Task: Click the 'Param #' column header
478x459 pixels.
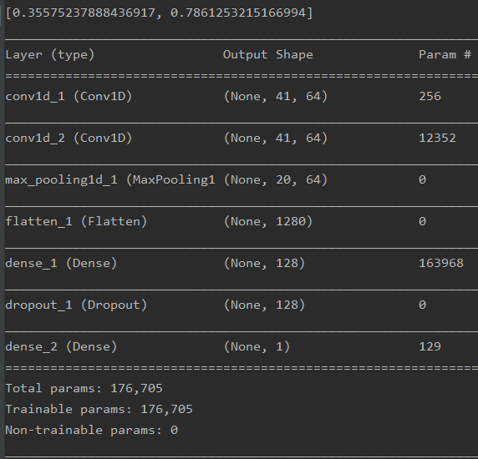Action: pyautogui.click(x=445, y=55)
